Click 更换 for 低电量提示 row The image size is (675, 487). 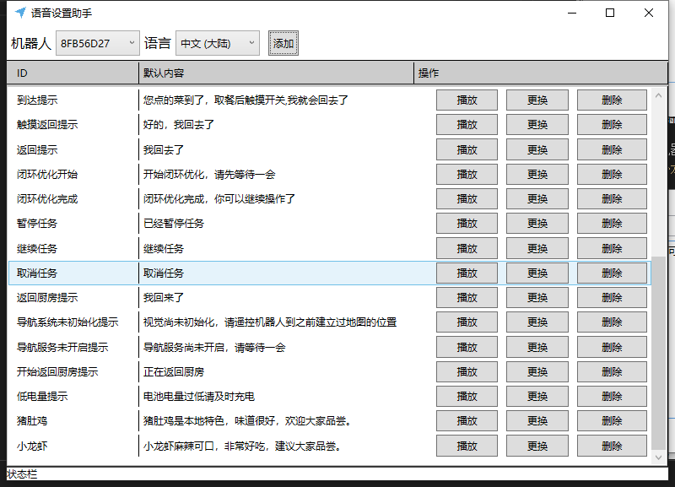coord(537,397)
